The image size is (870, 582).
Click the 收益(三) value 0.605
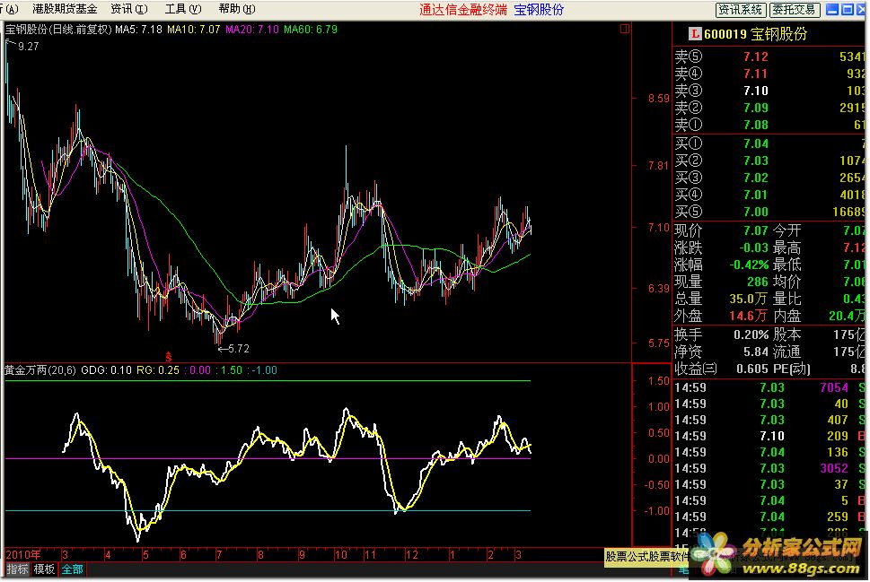click(752, 369)
